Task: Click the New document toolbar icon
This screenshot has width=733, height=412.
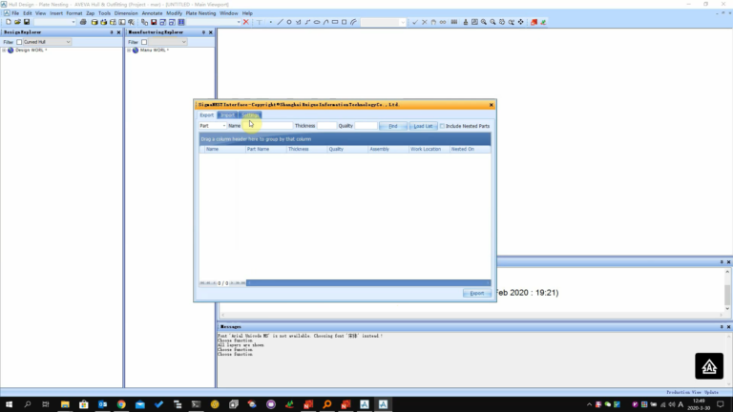Action: [x=8, y=22]
